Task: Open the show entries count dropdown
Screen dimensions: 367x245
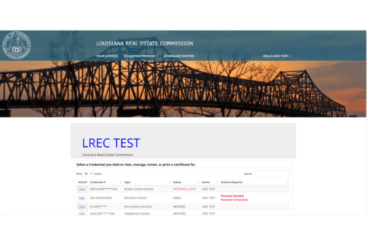Action: click(88, 174)
